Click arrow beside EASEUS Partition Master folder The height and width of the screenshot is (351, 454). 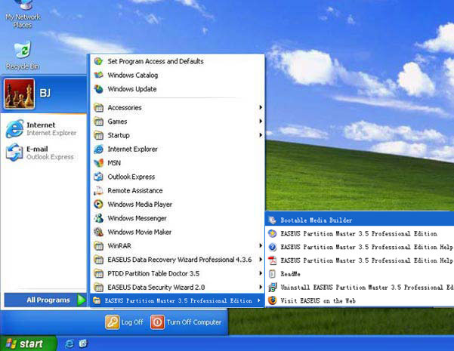pos(259,300)
